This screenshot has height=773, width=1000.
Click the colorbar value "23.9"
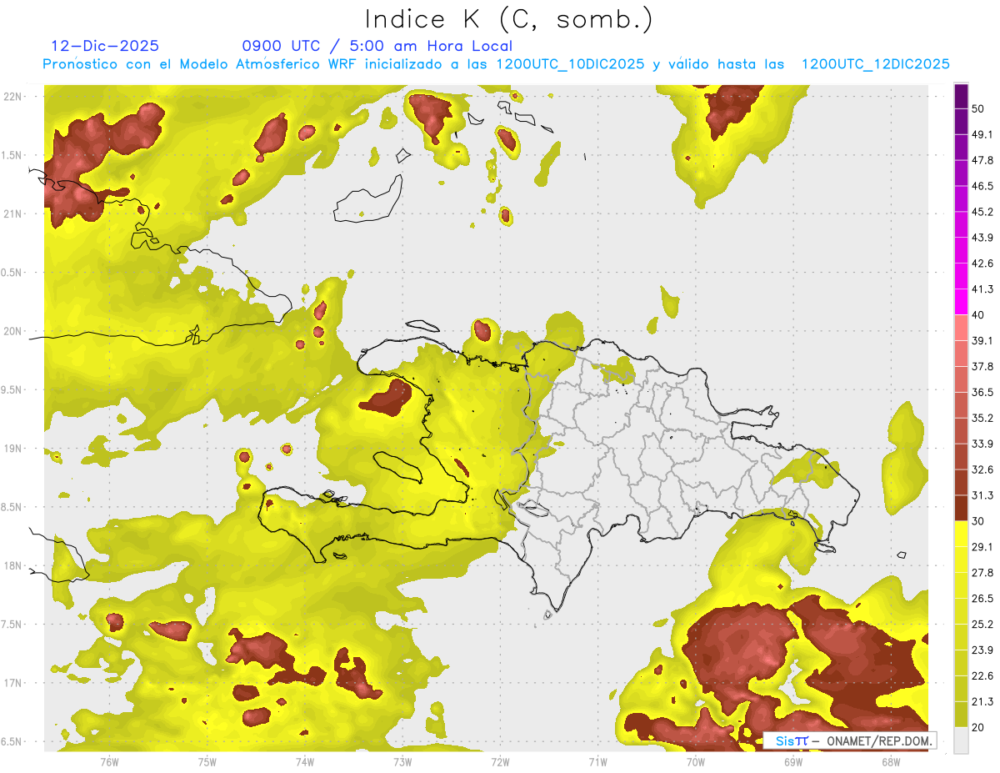pos(982,650)
